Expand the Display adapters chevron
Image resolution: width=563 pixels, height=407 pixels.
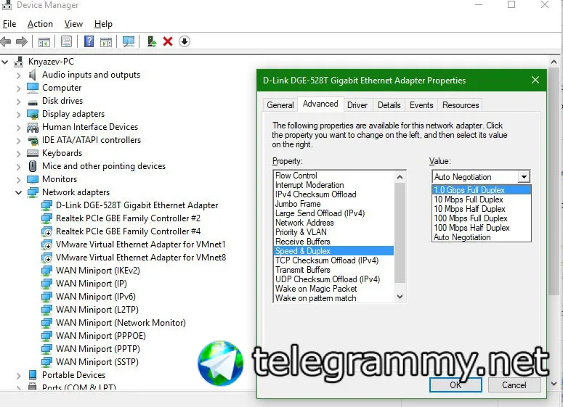point(18,115)
